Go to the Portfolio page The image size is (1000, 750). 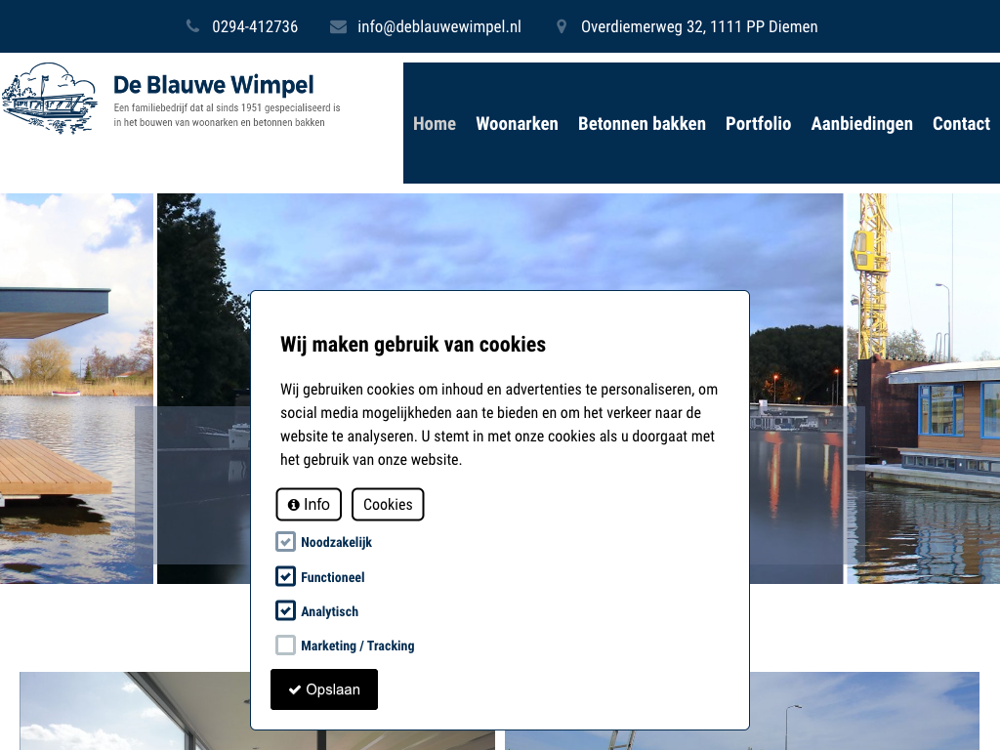click(x=758, y=123)
